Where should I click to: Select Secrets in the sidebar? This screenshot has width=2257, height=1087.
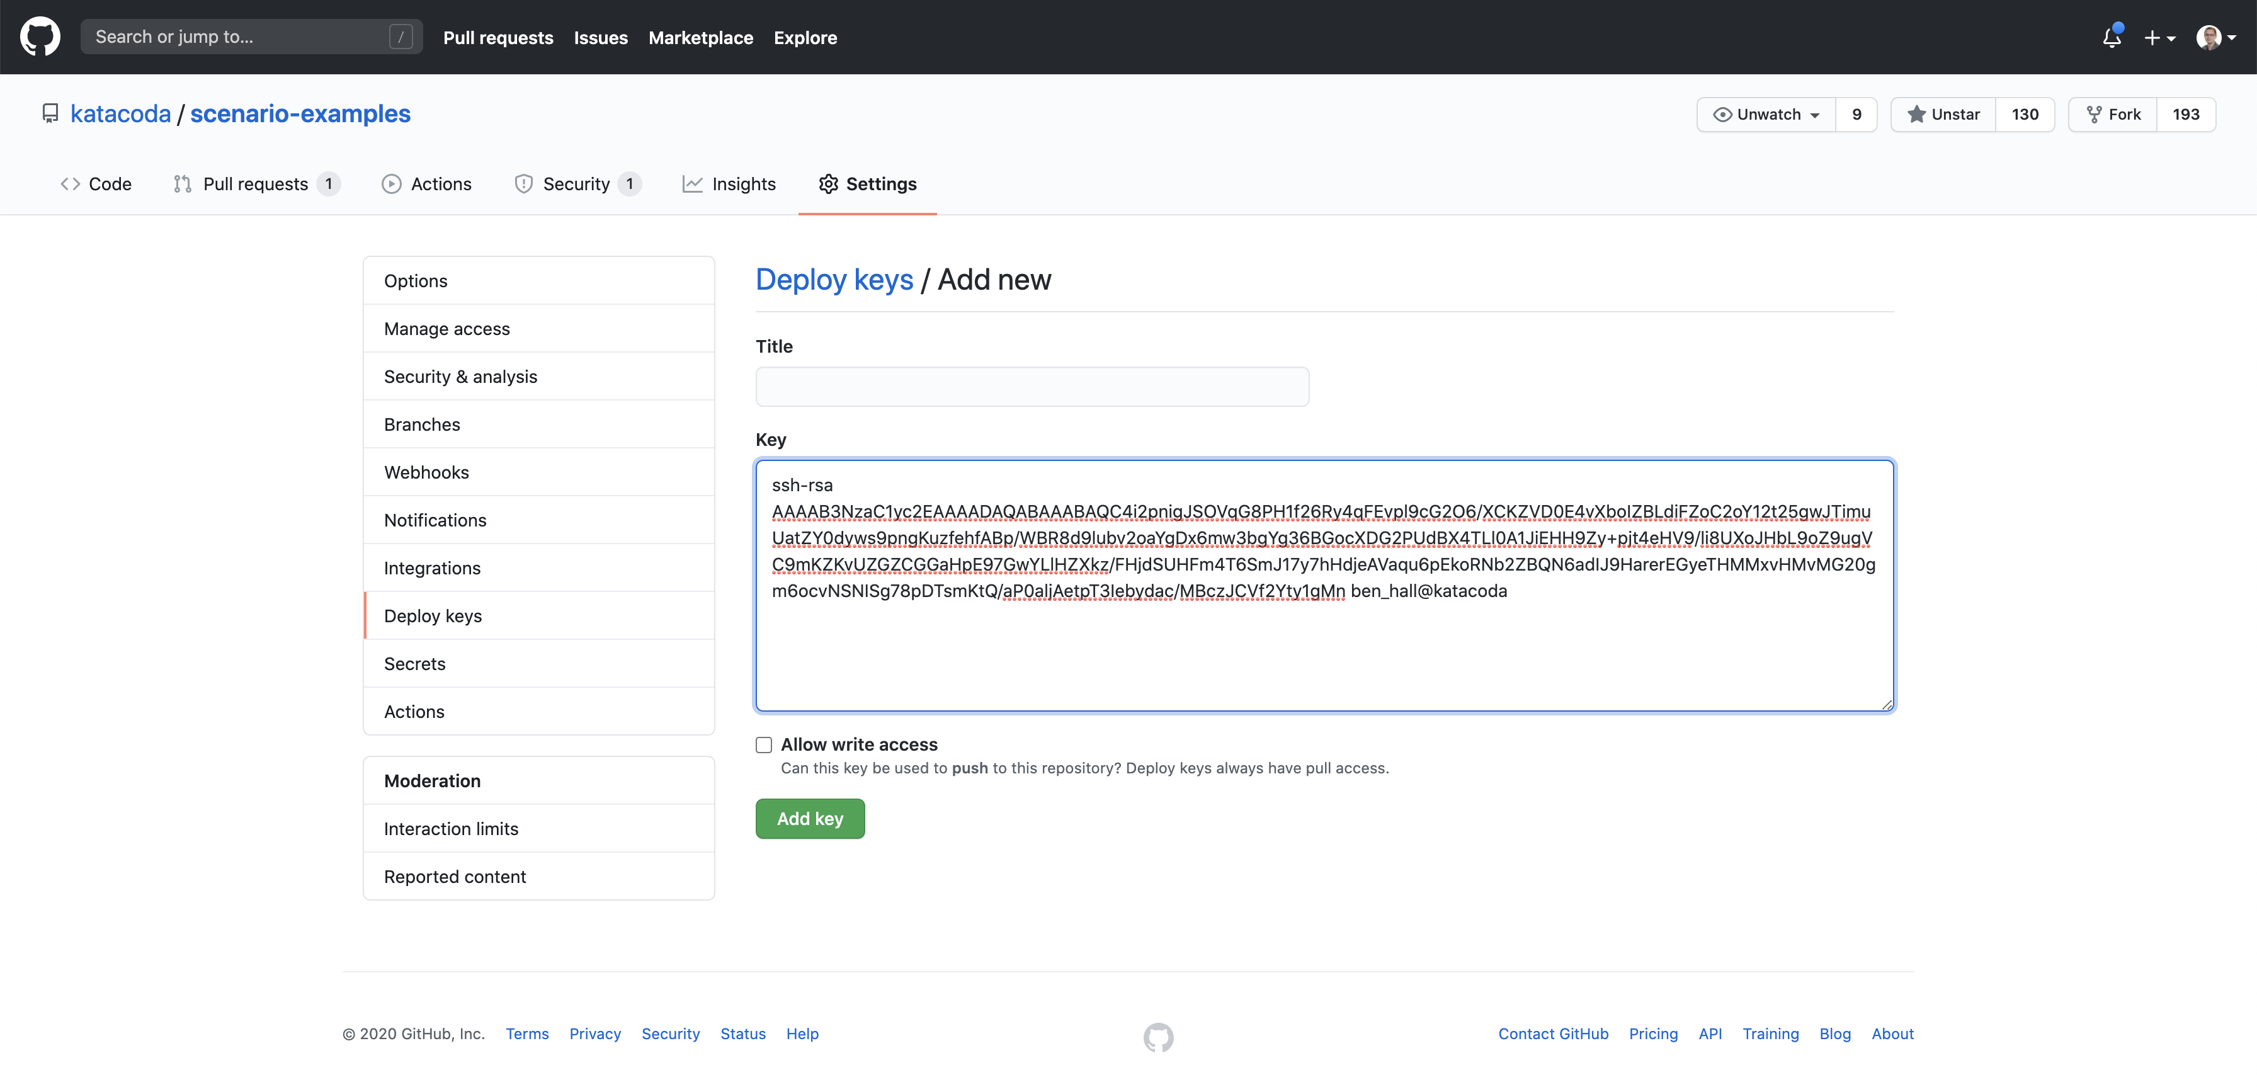[539, 664]
